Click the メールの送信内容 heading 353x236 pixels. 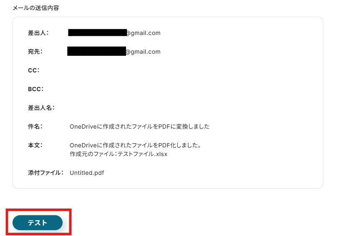tap(36, 8)
